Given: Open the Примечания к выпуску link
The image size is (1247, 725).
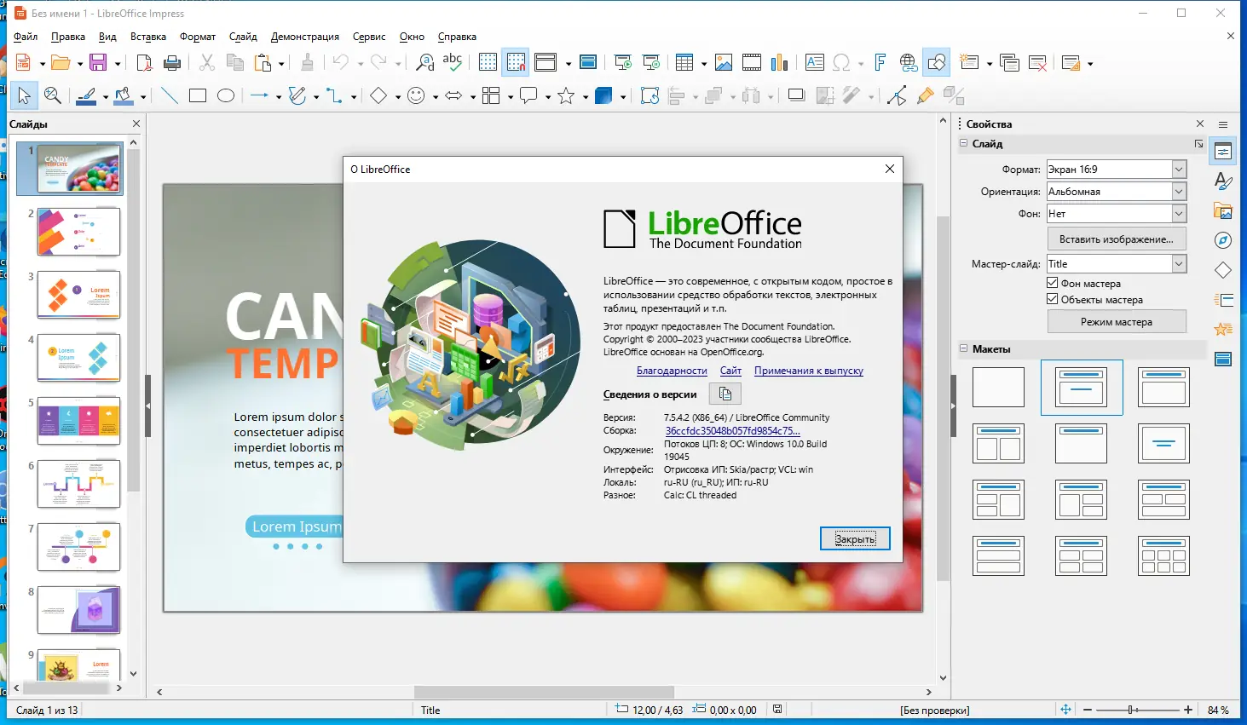Looking at the screenshot, I should 809,371.
